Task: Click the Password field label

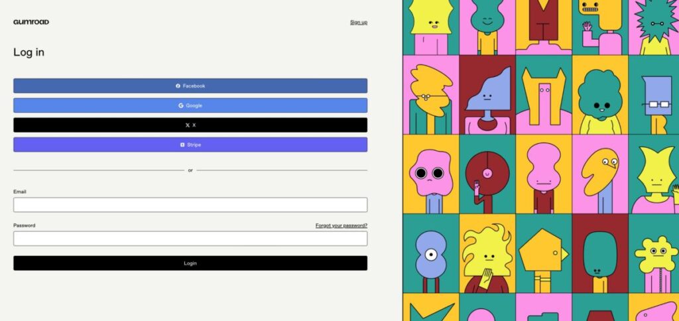Action: pyautogui.click(x=25, y=225)
